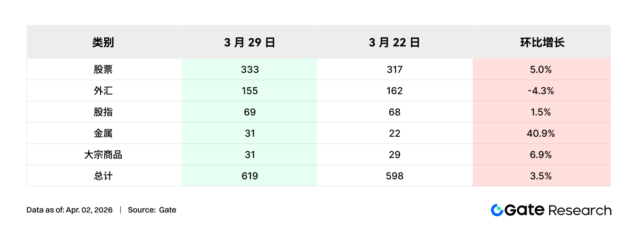638x231 pixels.
Task: Click the Source: Gate text
Action: click(x=152, y=210)
